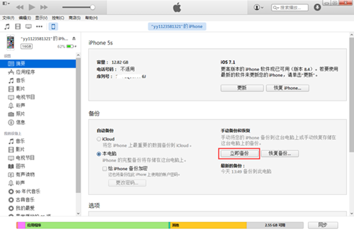
Task: Open the 商店(S) menu
Action: click(x=75, y=18)
